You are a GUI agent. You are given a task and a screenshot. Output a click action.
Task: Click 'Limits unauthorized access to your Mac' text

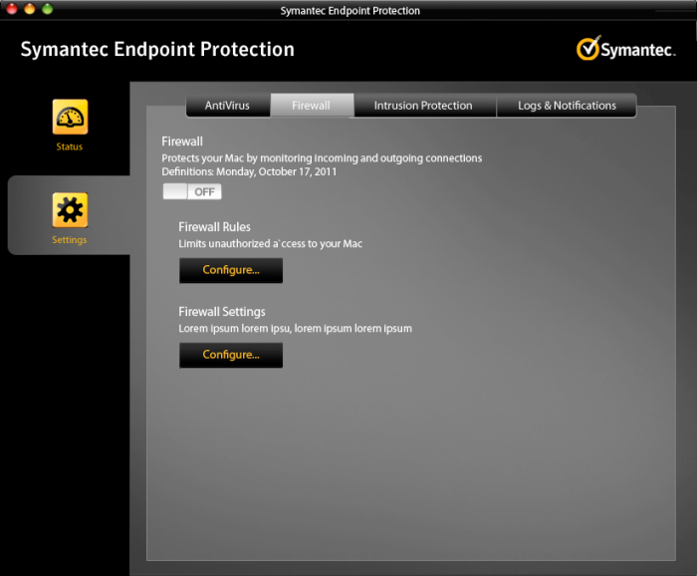[x=270, y=244]
